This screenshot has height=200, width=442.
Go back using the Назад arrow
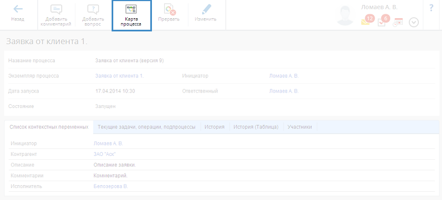click(18, 14)
